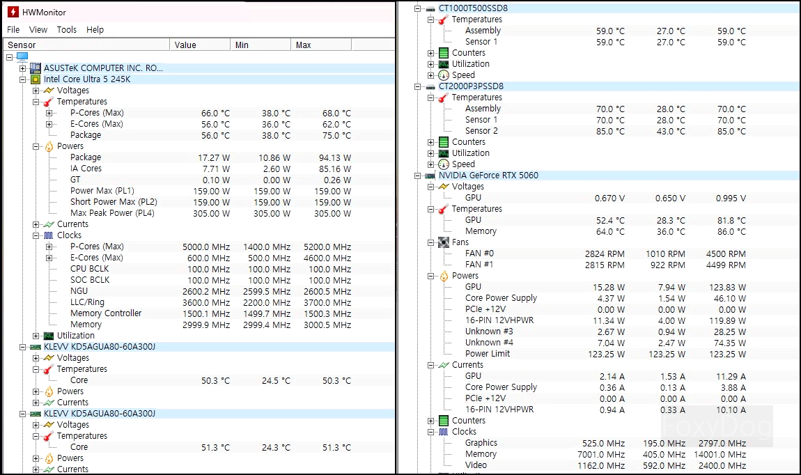Image resolution: width=801 pixels, height=475 pixels.
Task: Collapse the RTX 5060 Fans node
Action: pyautogui.click(x=430, y=242)
